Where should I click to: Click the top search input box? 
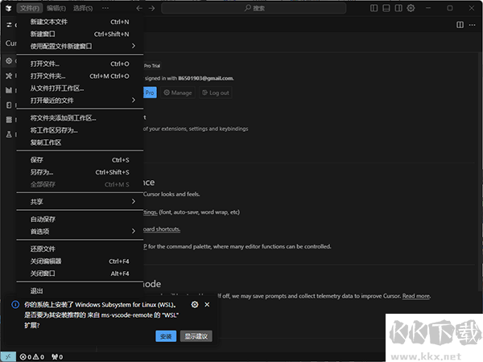258,8
